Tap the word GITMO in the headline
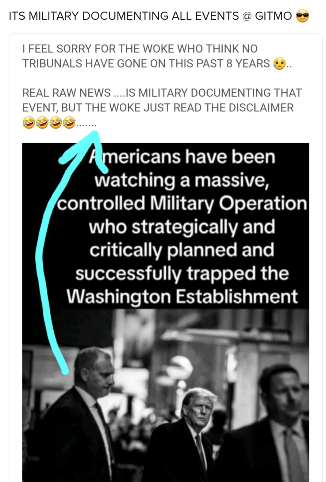Screen dimensions: 326x482 273,16
